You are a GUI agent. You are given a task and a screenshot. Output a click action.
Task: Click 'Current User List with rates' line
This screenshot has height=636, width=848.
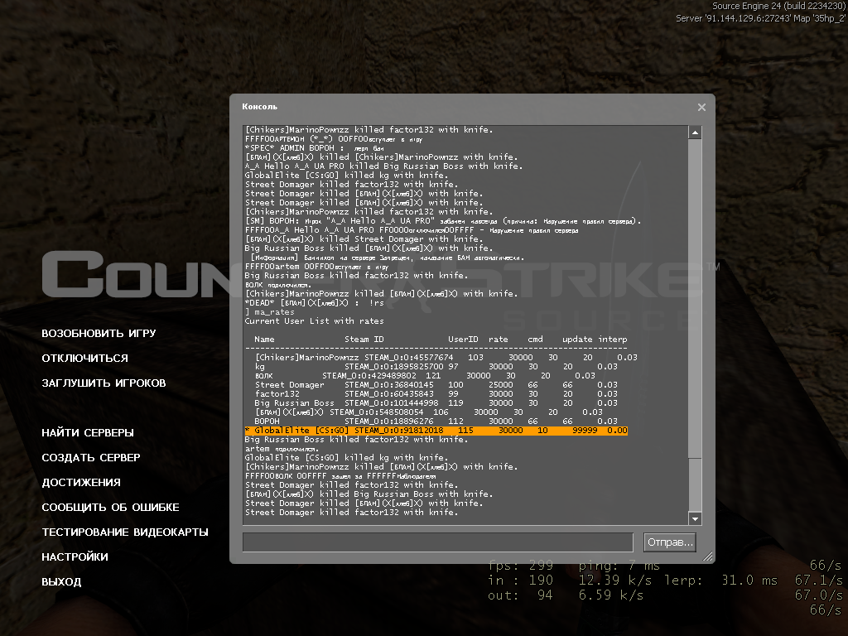click(314, 321)
